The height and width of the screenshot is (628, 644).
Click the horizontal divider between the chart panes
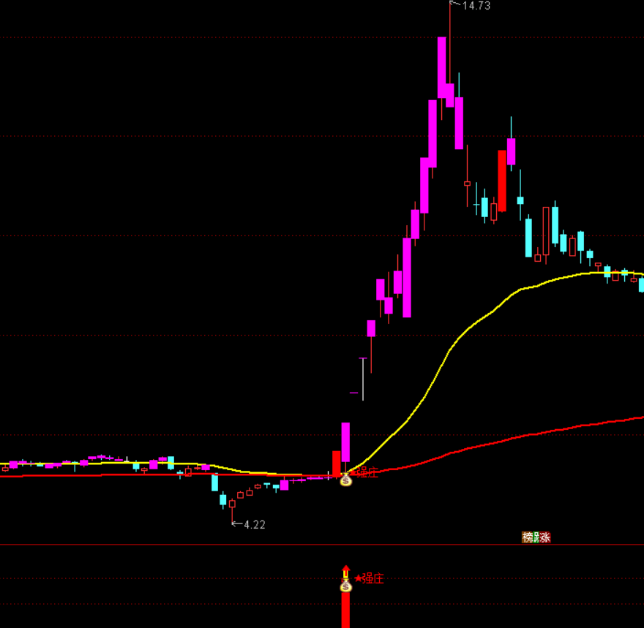220,545
